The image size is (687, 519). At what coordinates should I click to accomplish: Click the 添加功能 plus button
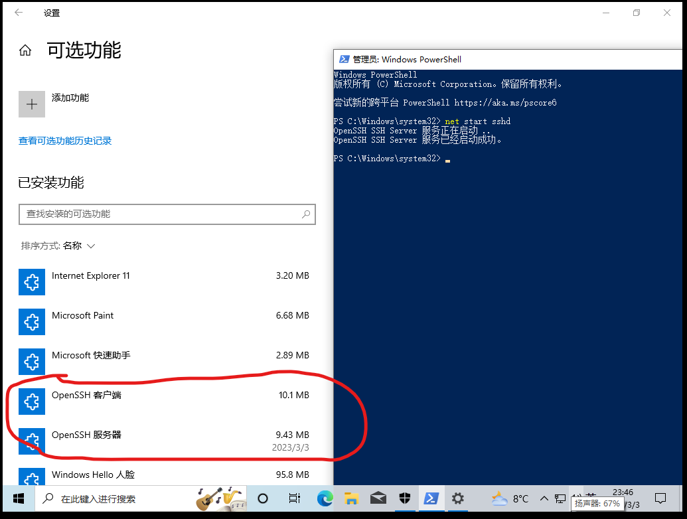32,104
